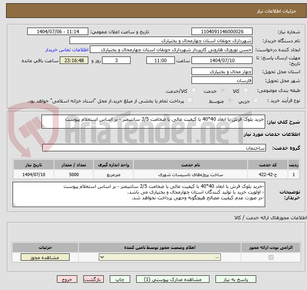Select the 'خدمت' radio option

click(222, 90)
